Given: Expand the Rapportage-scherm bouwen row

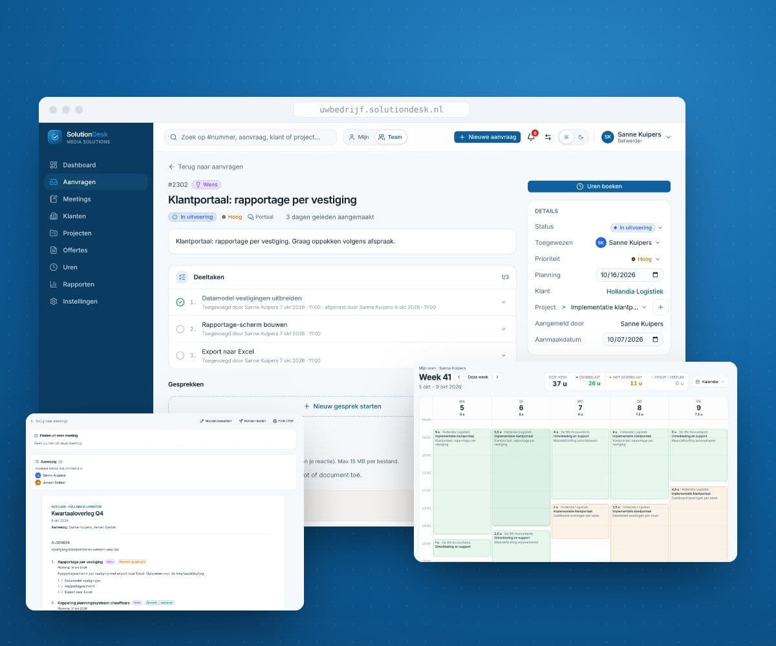Looking at the screenshot, I should coord(503,329).
